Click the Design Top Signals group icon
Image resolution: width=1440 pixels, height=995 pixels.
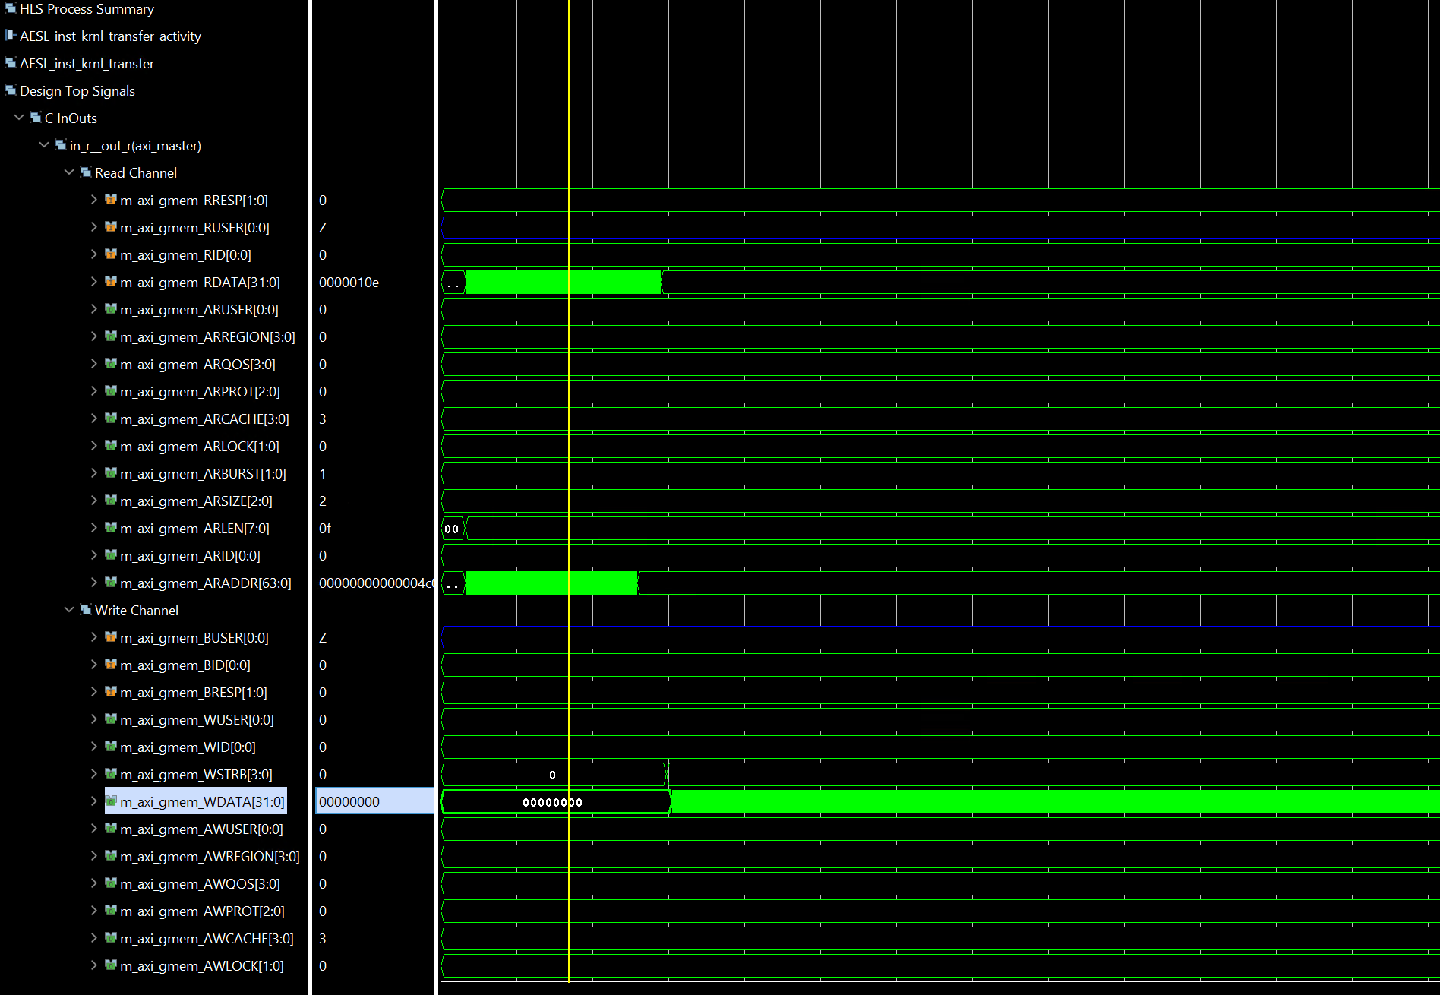point(11,90)
